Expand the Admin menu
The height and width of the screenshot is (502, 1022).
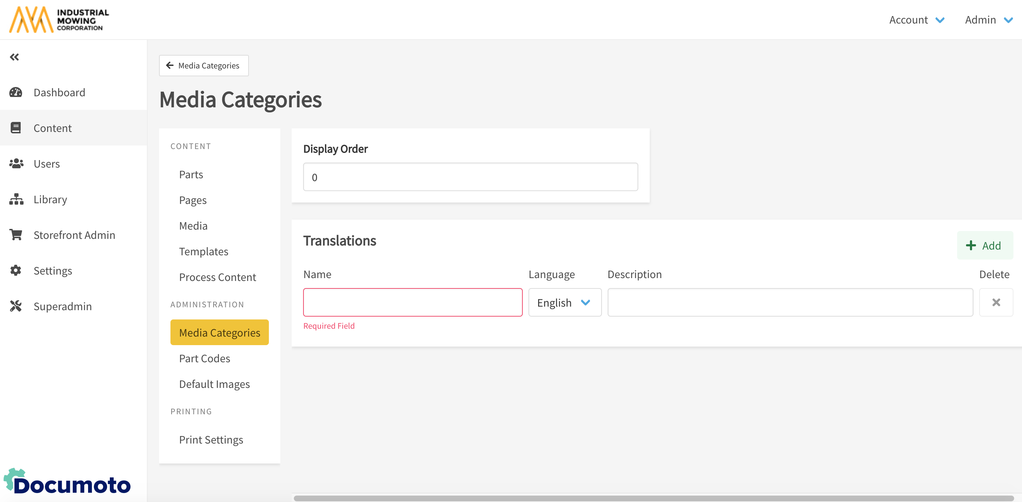988,20
